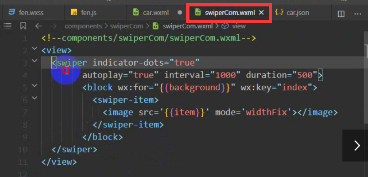
Task: Click the comment text components/swiperCom/swiperCom.wxml
Action: pyautogui.click(x=152, y=38)
